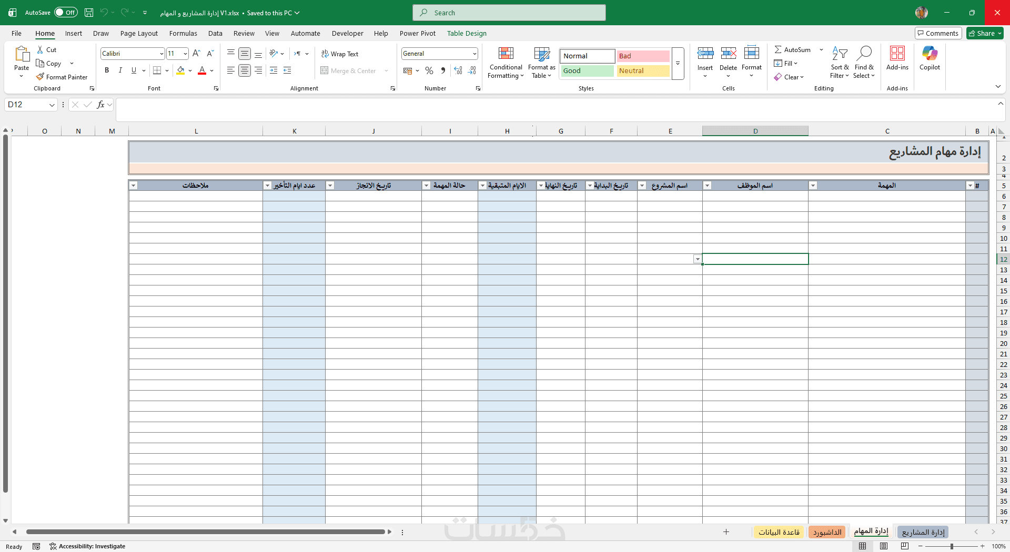Open the Table Design tab
Viewport: 1010px width, 552px height.
(x=467, y=33)
